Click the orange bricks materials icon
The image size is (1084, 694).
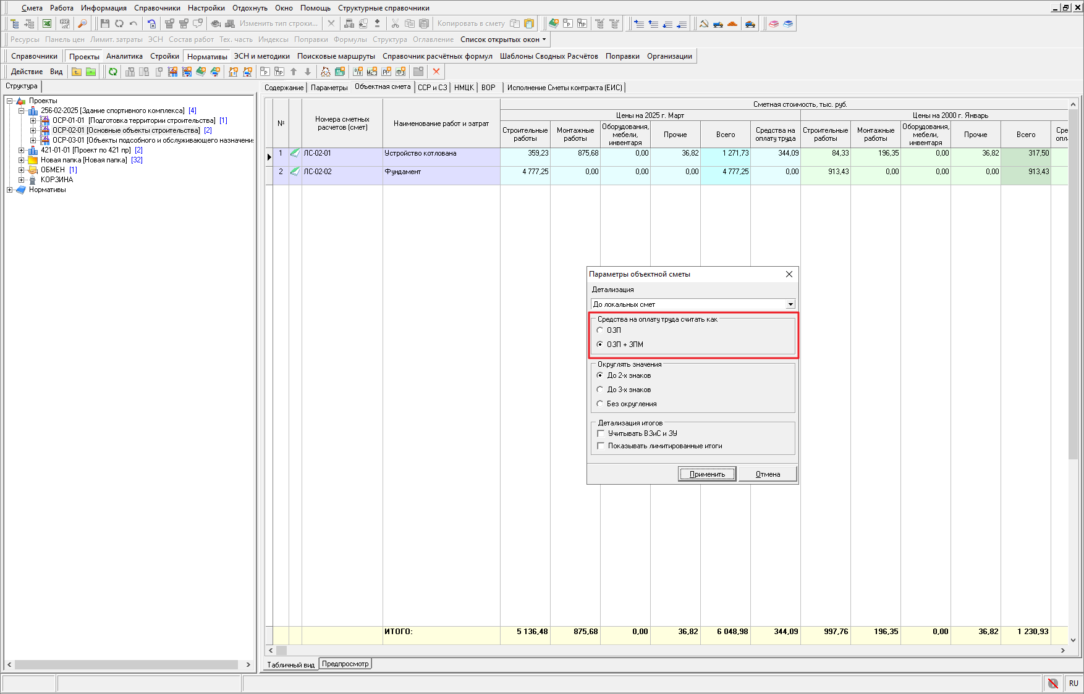(x=732, y=23)
